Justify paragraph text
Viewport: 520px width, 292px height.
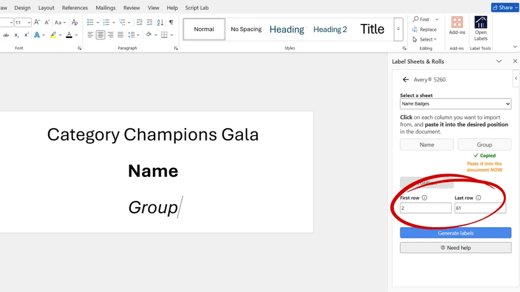120,35
